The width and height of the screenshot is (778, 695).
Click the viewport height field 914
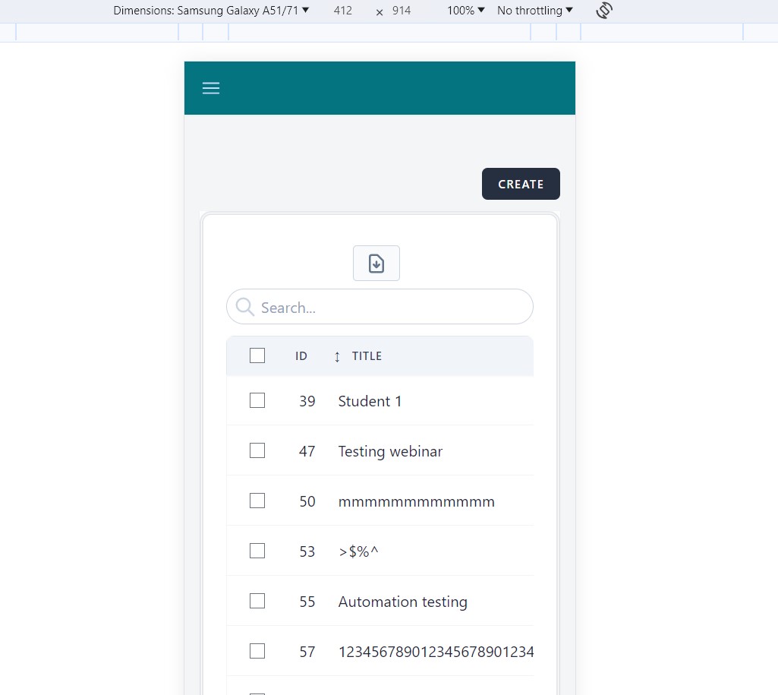pyautogui.click(x=402, y=11)
